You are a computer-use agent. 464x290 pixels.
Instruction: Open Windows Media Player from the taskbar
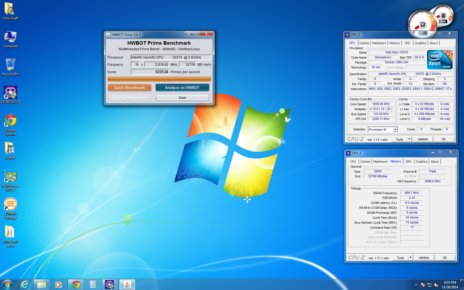click(x=58, y=284)
